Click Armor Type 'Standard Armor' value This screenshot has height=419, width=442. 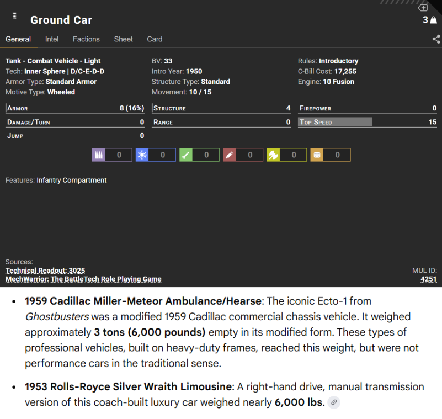pyautogui.click(x=71, y=82)
